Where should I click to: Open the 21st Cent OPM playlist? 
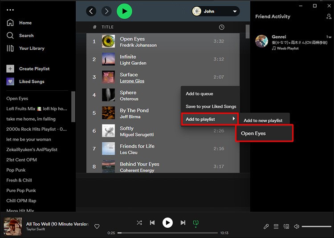(x=21, y=160)
